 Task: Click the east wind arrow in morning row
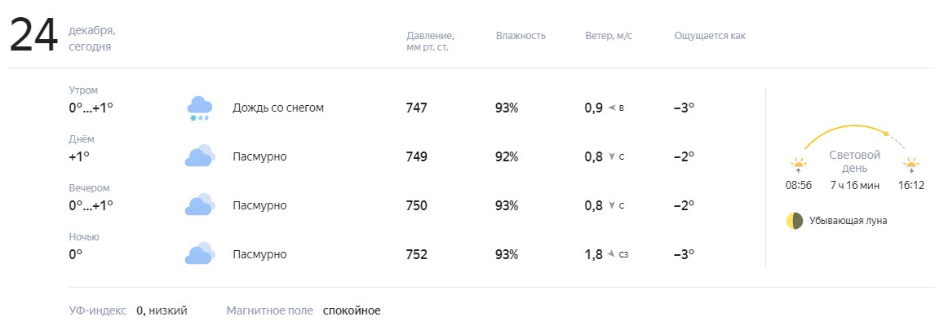coord(611,108)
